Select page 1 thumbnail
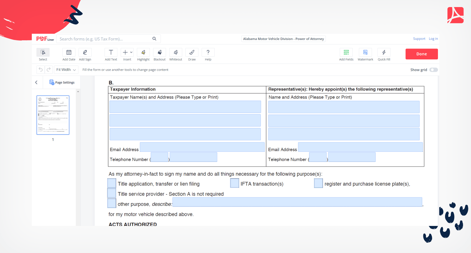Image resolution: width=471 pixels, height=253 pixels. [x=53, y=115]
